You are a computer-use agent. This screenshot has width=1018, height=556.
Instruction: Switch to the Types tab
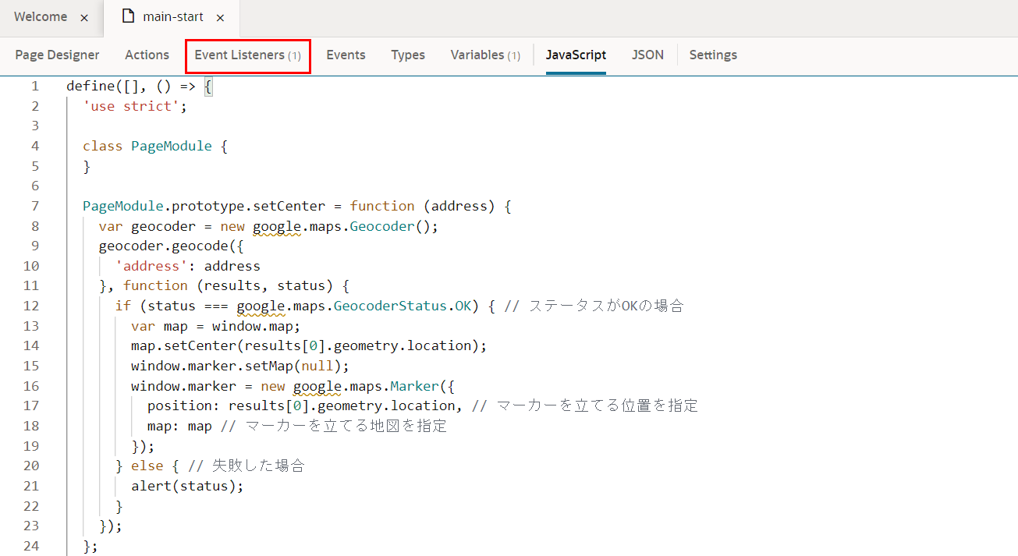click(x=408, y=55)
